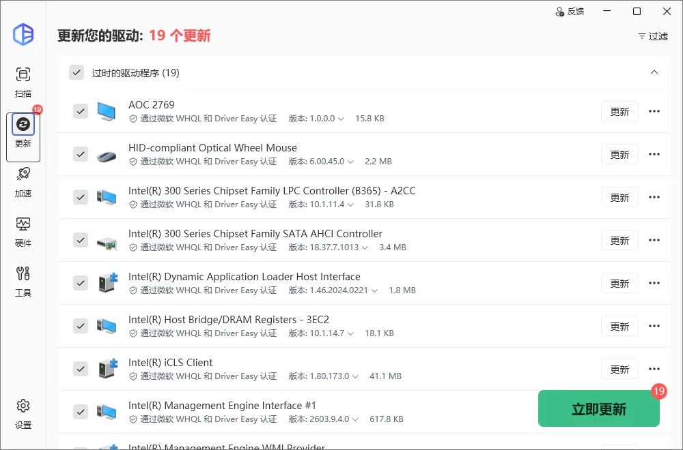Viewport: 683px width, 450px height.
Task: Select Intel(R) iCLS Client name text
Action: click(x=170, y=363)
